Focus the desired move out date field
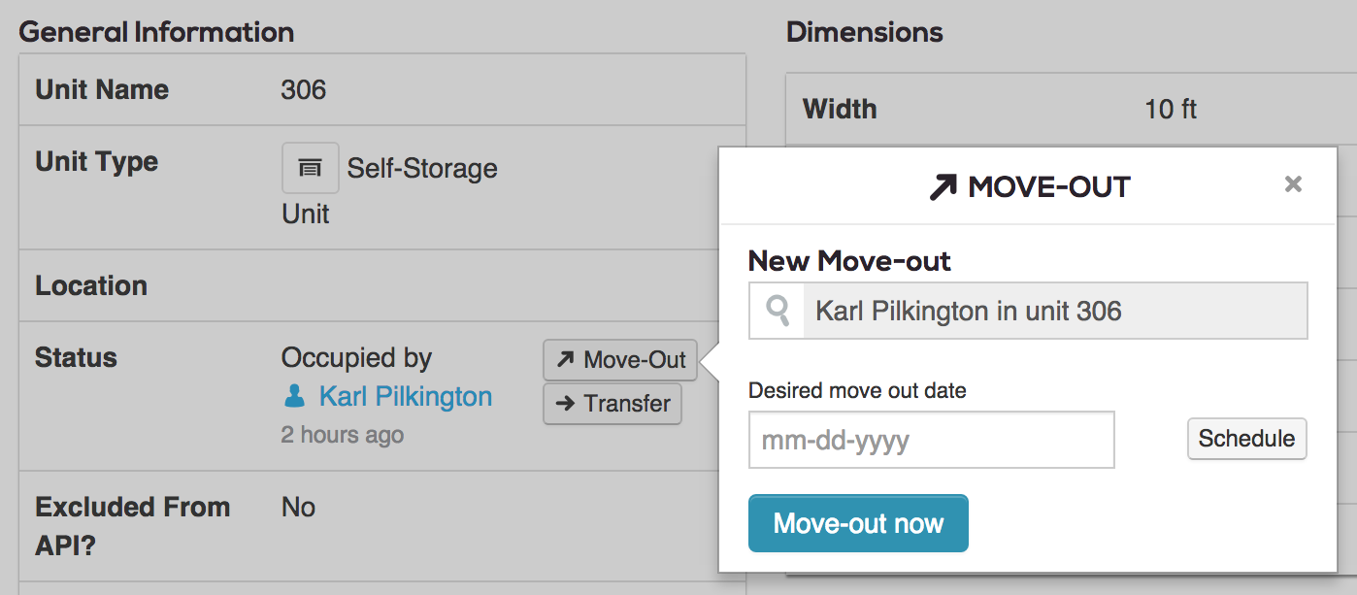This screenshot has width=1357, height=595. point(932,440)
